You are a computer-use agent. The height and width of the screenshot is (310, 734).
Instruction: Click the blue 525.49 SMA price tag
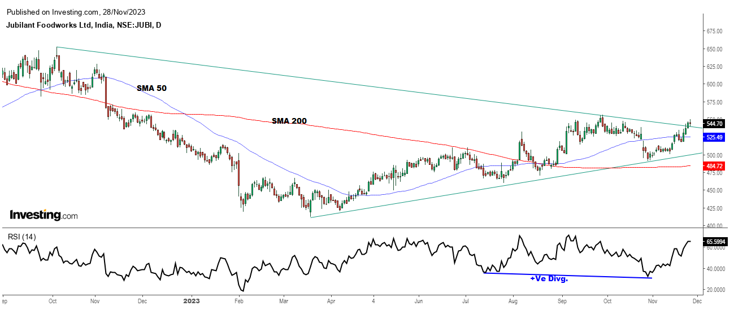pyautogui.click(x=714, y=137)
